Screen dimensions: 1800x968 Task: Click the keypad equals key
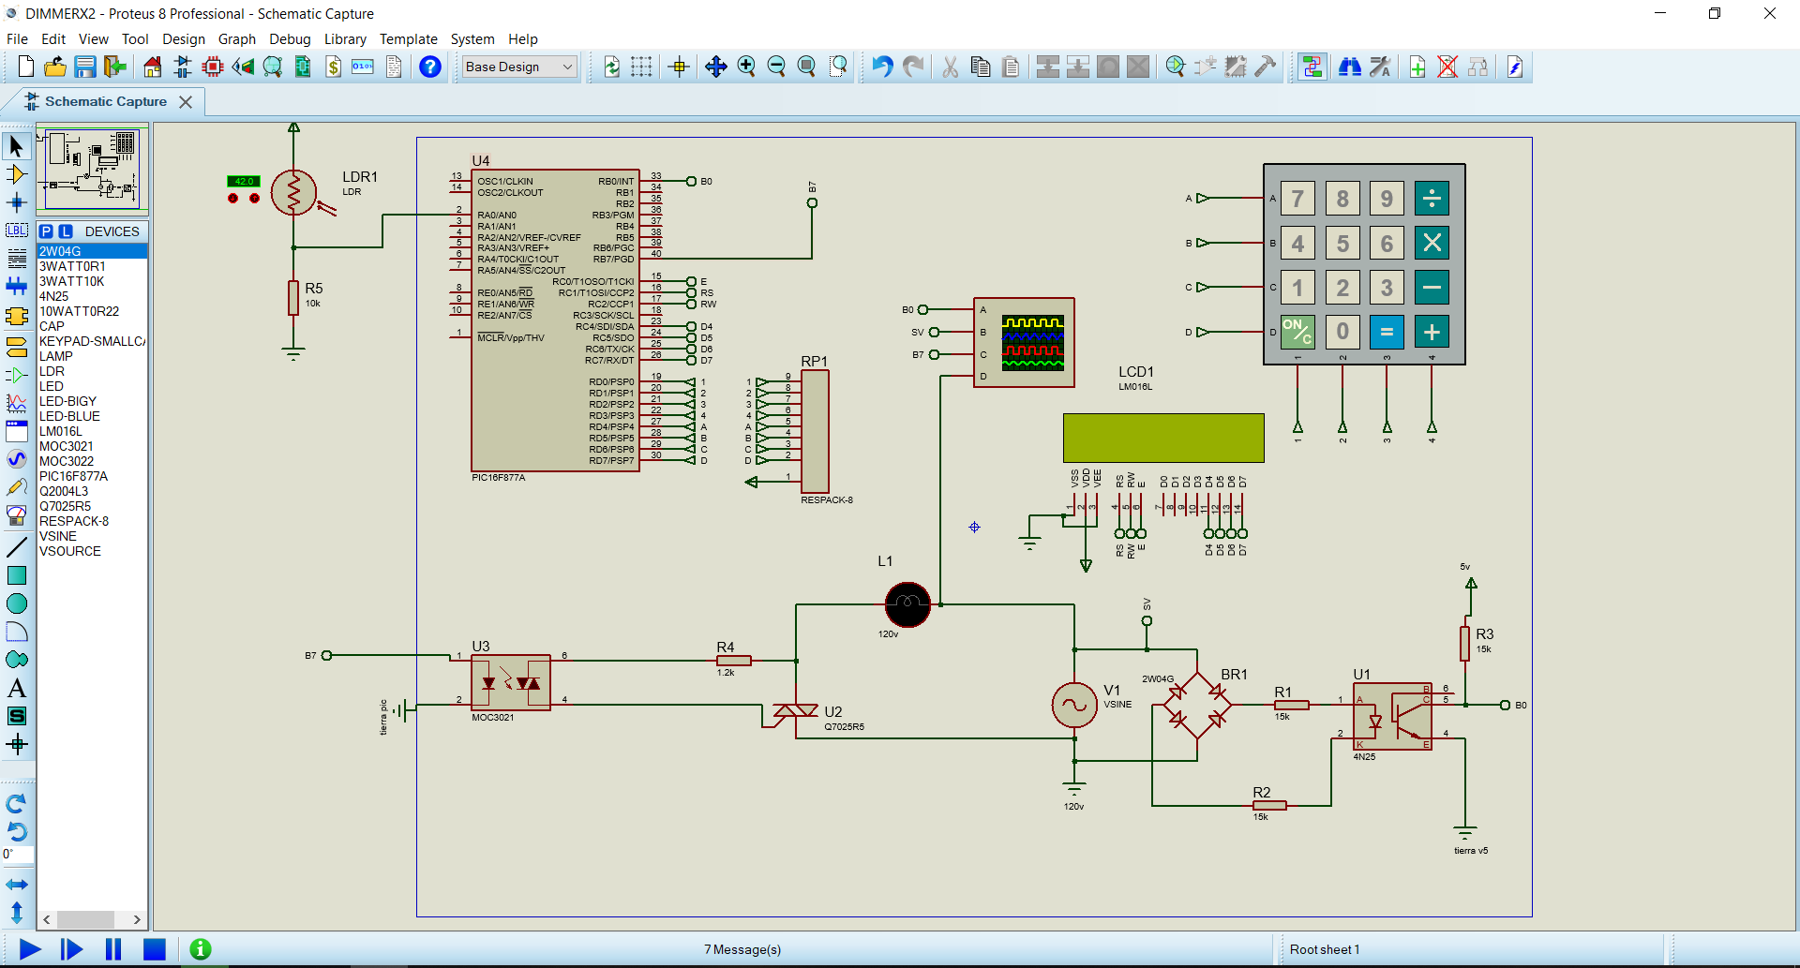[1387, 332]
